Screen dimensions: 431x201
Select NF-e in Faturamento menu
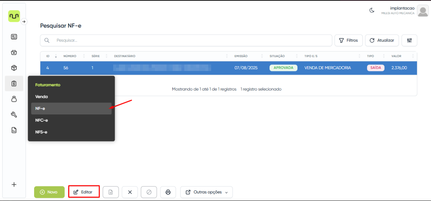tap(71, 108)
